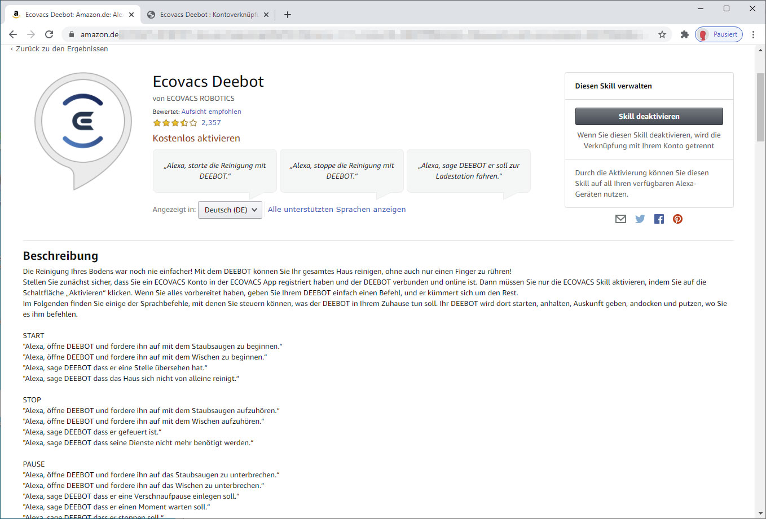Share the skill on Facebook
Image resolution: width=766 pixels, height=519 pixels.
point(659,219)
